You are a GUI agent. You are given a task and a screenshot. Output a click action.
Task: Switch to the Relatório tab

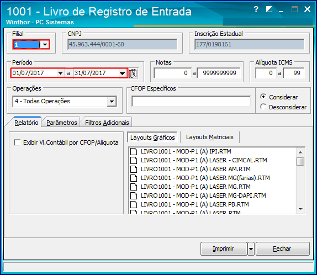27,123
